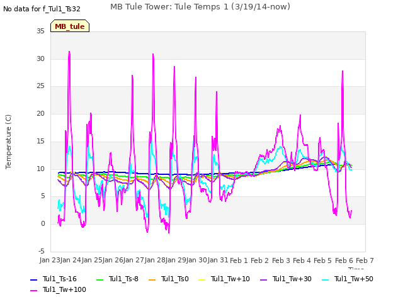Select the Tul1_Ts0 legend label

tap(175, 279)
